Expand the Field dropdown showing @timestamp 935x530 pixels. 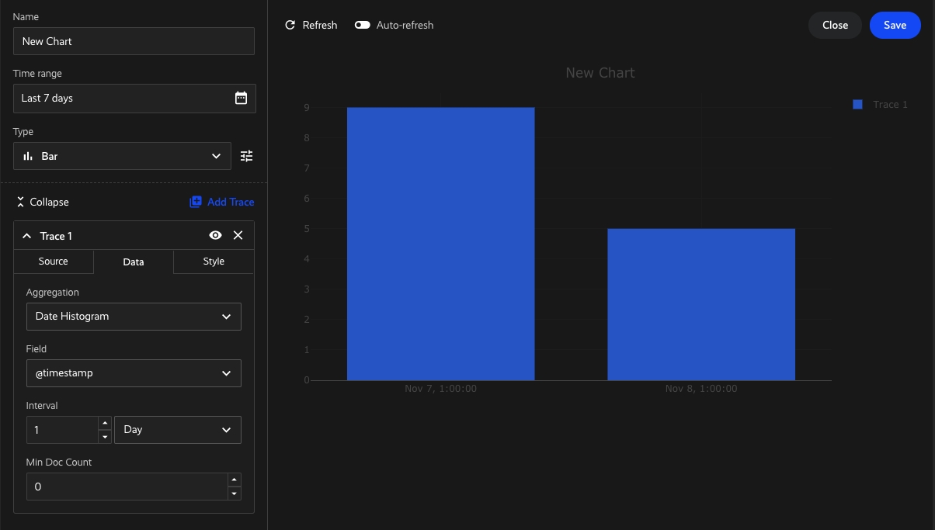pos(134,373)
